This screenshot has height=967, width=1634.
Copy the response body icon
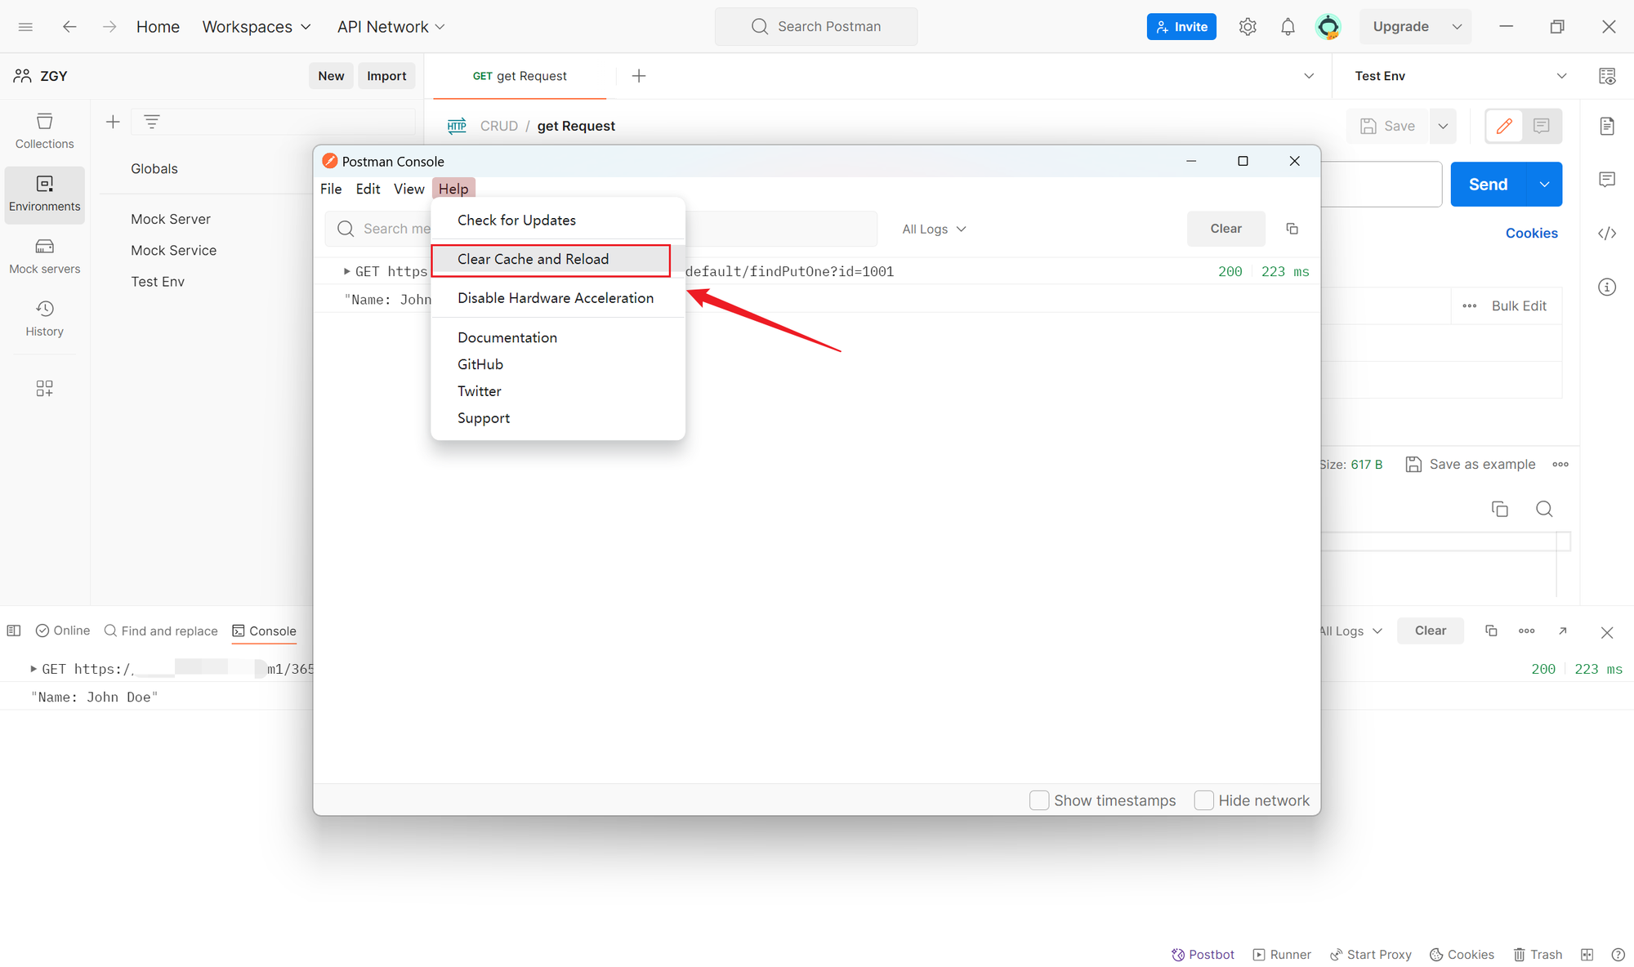1500,509
